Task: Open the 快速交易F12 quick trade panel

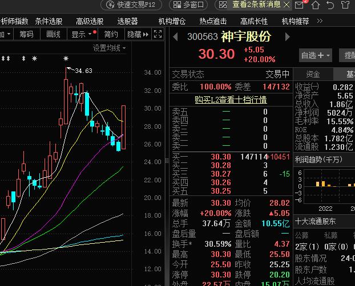Action: [130, 5]
